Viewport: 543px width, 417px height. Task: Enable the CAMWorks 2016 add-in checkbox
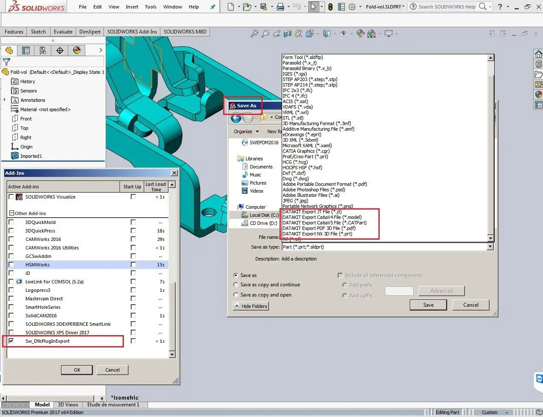[11, 239]
